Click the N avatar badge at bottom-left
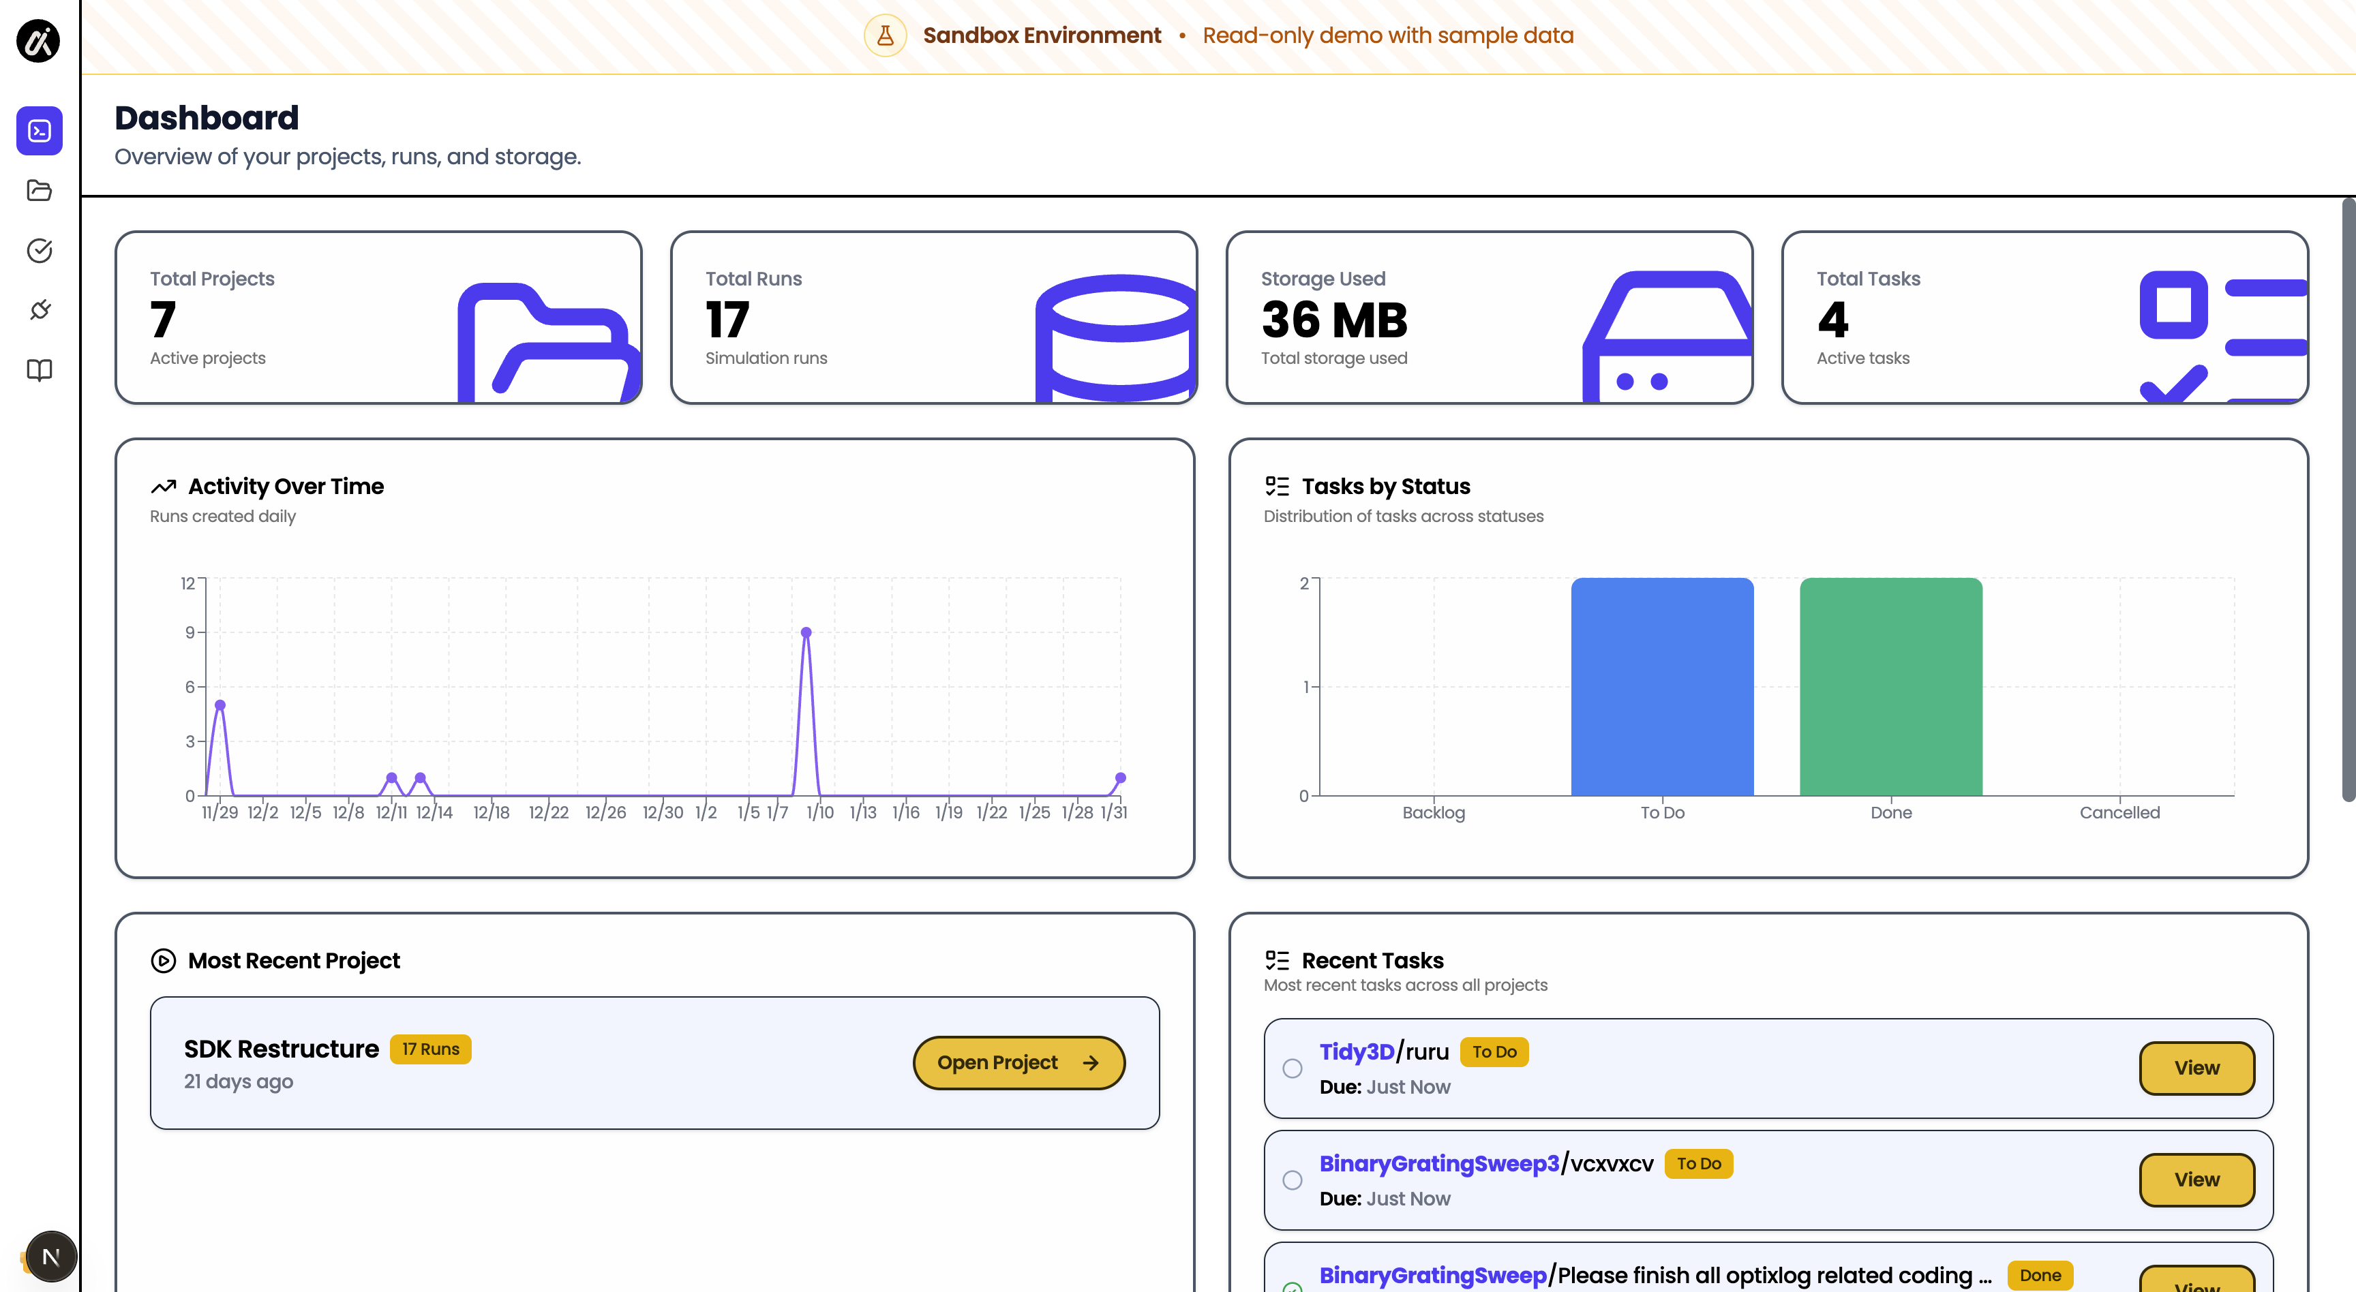This screenshot has height=1292, width=2356. (51, 1257)
